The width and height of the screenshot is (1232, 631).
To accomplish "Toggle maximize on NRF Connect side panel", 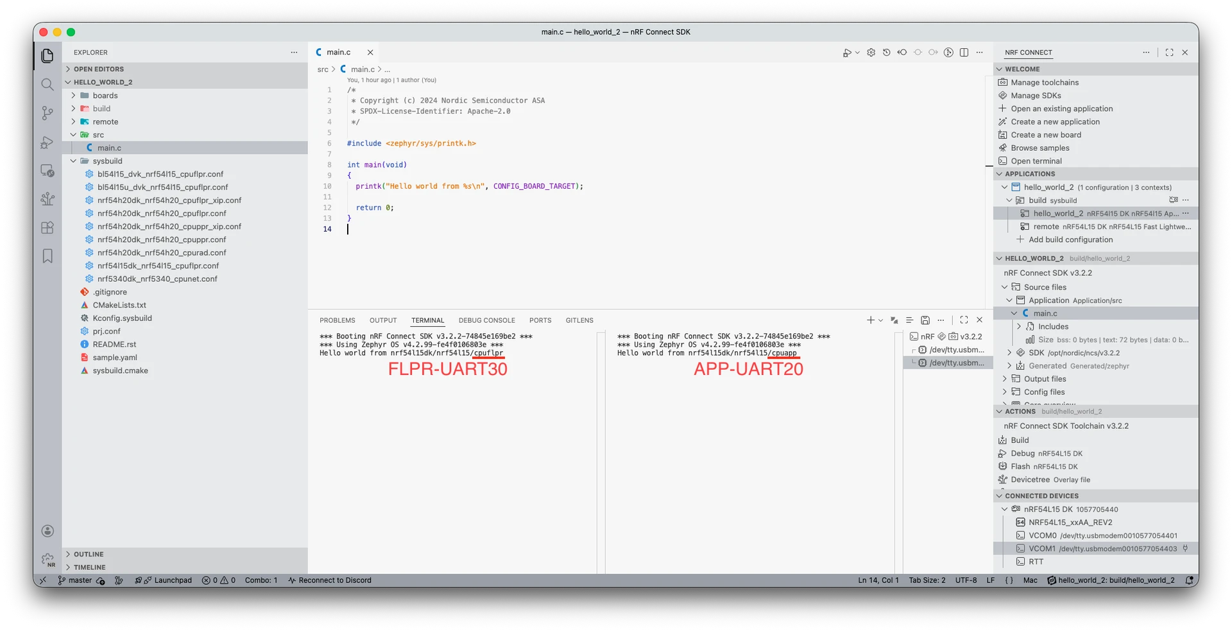I will tap(1169, 53).
